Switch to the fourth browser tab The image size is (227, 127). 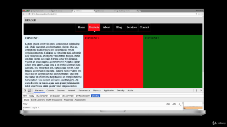click(x=105, y=11)
